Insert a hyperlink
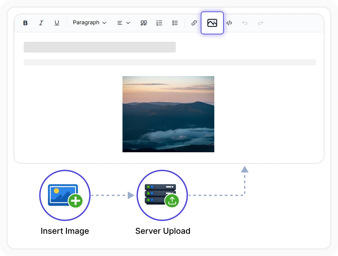Image resolution: width=338 pixels, height=256 pixels. (x=194, y=23)
